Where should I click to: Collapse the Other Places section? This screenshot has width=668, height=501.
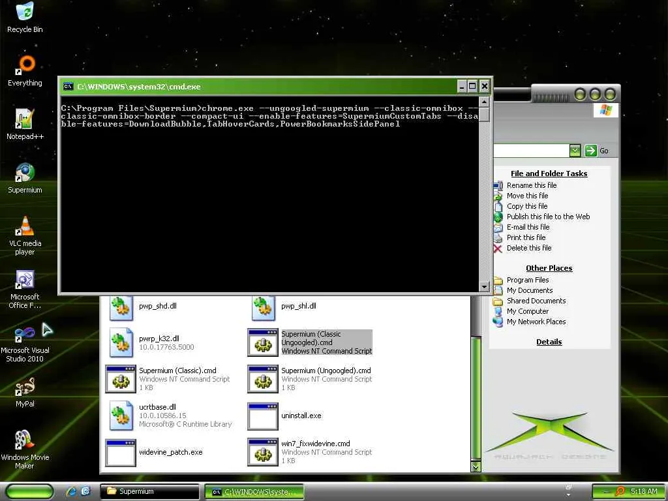(x=549, y=268)
